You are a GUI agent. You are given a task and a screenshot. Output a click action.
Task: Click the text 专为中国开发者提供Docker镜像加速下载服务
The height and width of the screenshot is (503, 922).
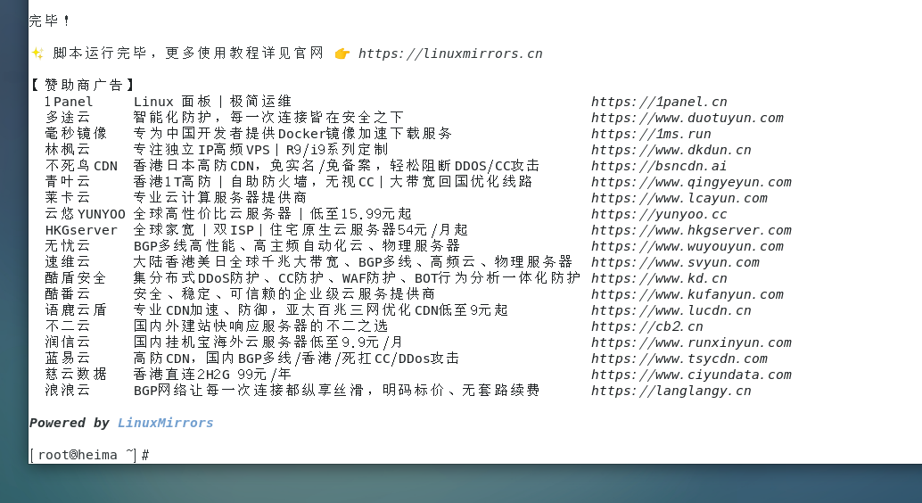[x=292, y=134]
